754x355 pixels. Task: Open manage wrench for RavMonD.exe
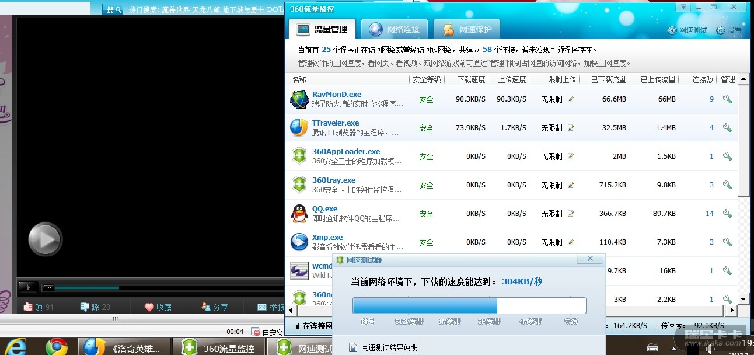point(727,99)
